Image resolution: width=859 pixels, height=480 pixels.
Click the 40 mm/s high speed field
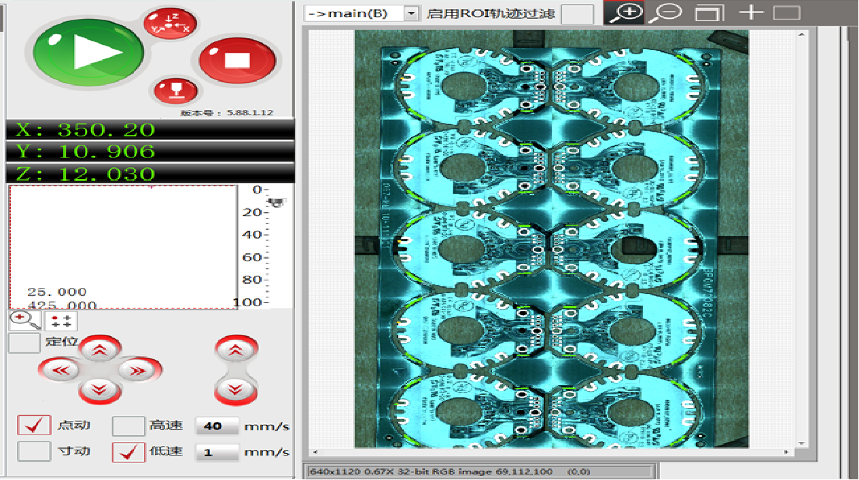217,426
